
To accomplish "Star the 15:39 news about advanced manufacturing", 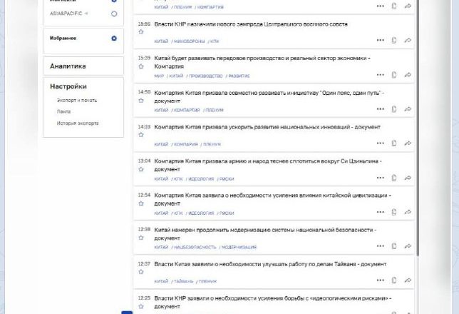I will click(141, 66).
